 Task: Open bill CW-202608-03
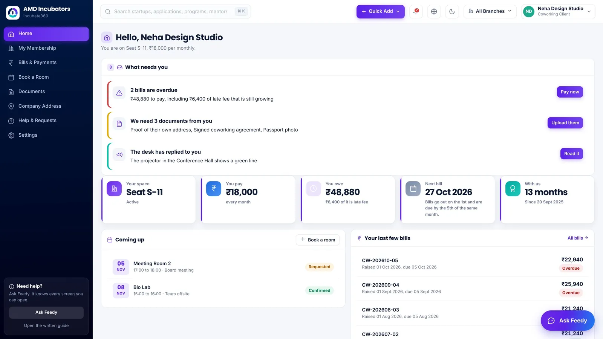click(472, 313)
